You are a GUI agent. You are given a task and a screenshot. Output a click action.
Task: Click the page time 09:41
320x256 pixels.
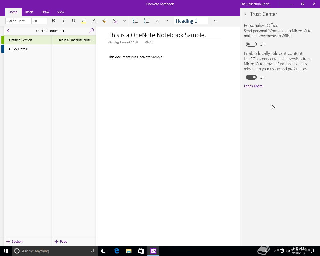tap(149, 42)
